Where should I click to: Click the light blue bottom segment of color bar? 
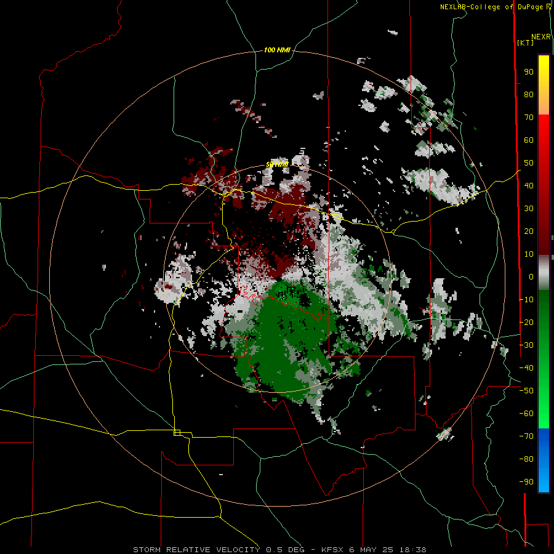(x=544, y=479)
